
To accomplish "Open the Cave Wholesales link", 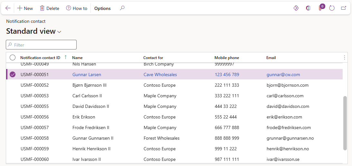I will point(160,74).
